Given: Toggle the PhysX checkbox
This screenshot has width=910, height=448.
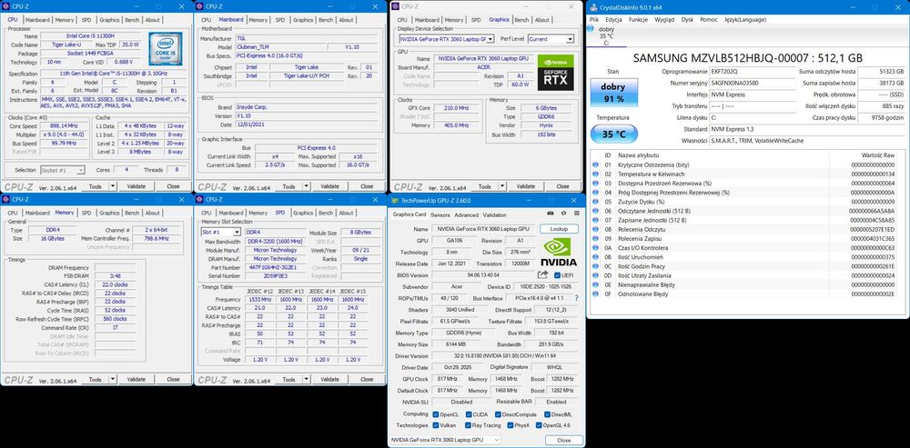Looking at the screenshot, I should pos(510,424).
